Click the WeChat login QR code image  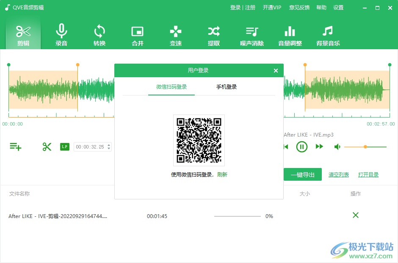coord(199,140)
